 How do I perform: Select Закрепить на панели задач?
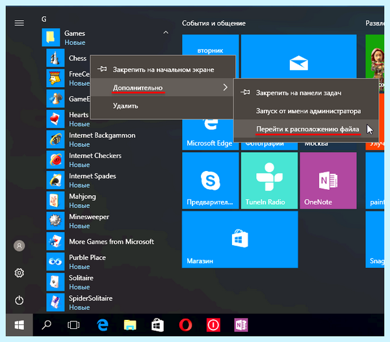coord(306,93)
